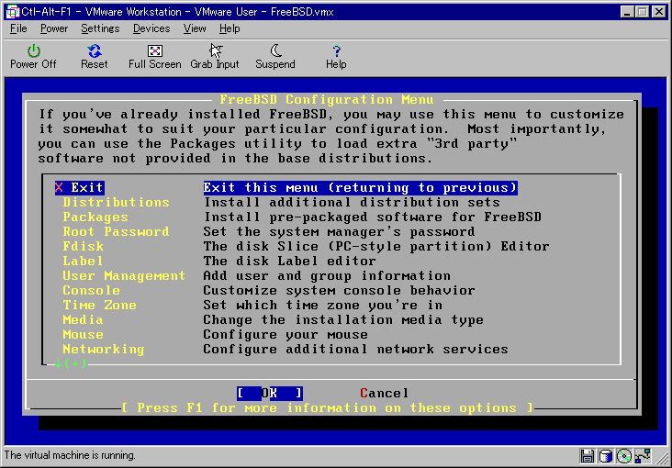This screenshot has height=468, width=672.
Task: Click the floppy disk status bar icon
Action: tap(588, 455)
